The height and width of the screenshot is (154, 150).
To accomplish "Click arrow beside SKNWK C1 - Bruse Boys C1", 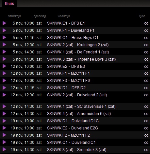I will click(x=4, y=38).
